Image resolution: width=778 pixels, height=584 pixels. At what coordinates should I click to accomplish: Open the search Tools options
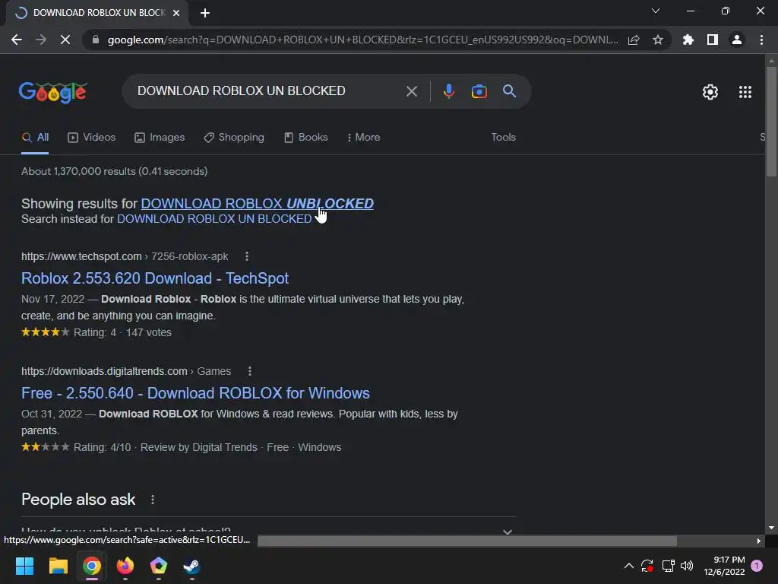coord(503,137)
